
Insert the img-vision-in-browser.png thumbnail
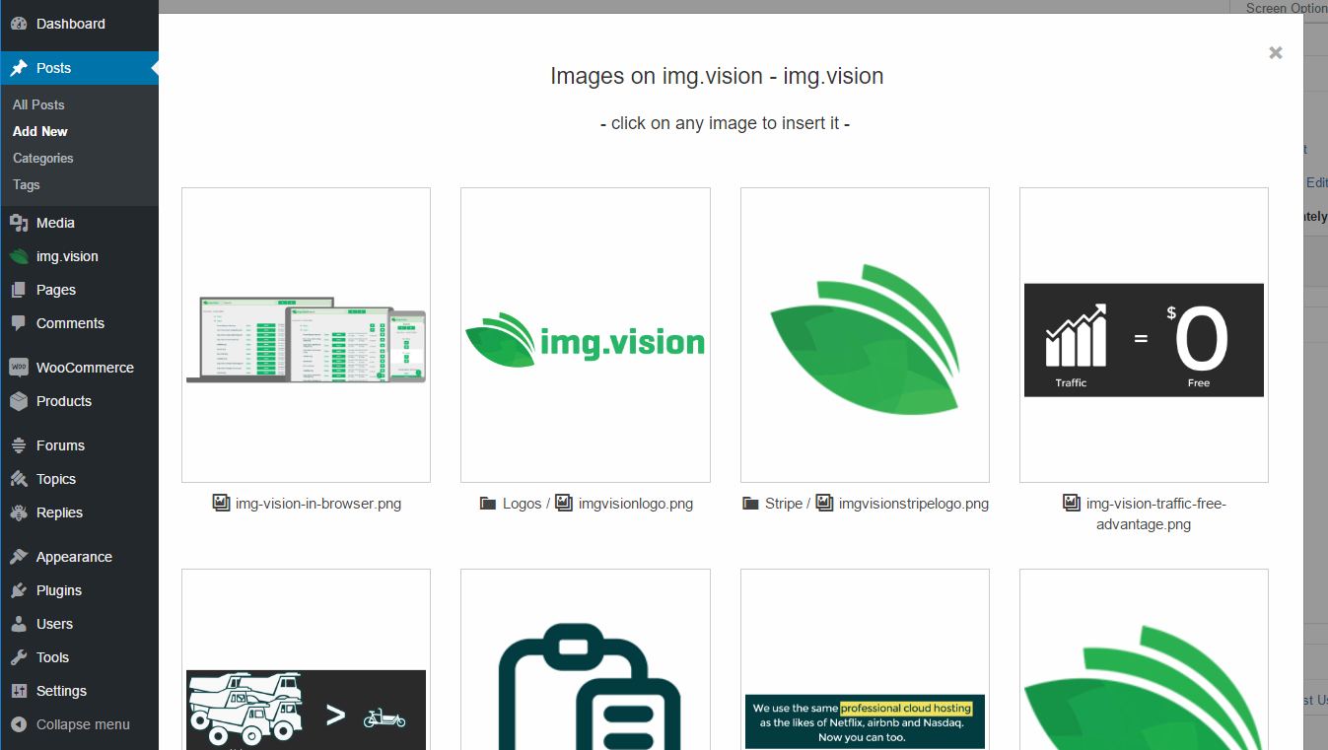coord(306,335)
